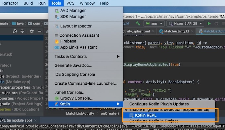Choose Configure Kotlin in Project
The width and height of the screenshot is (225, 130).
pyautogui.click(x=169, y=121)
